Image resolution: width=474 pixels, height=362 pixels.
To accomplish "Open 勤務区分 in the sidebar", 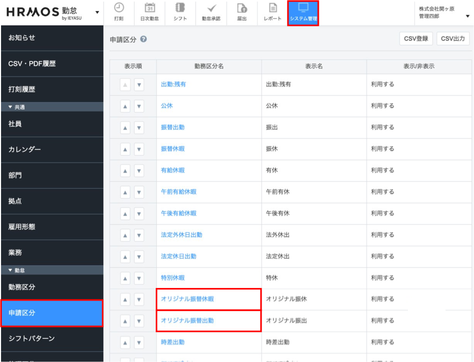I will point(52,287).
